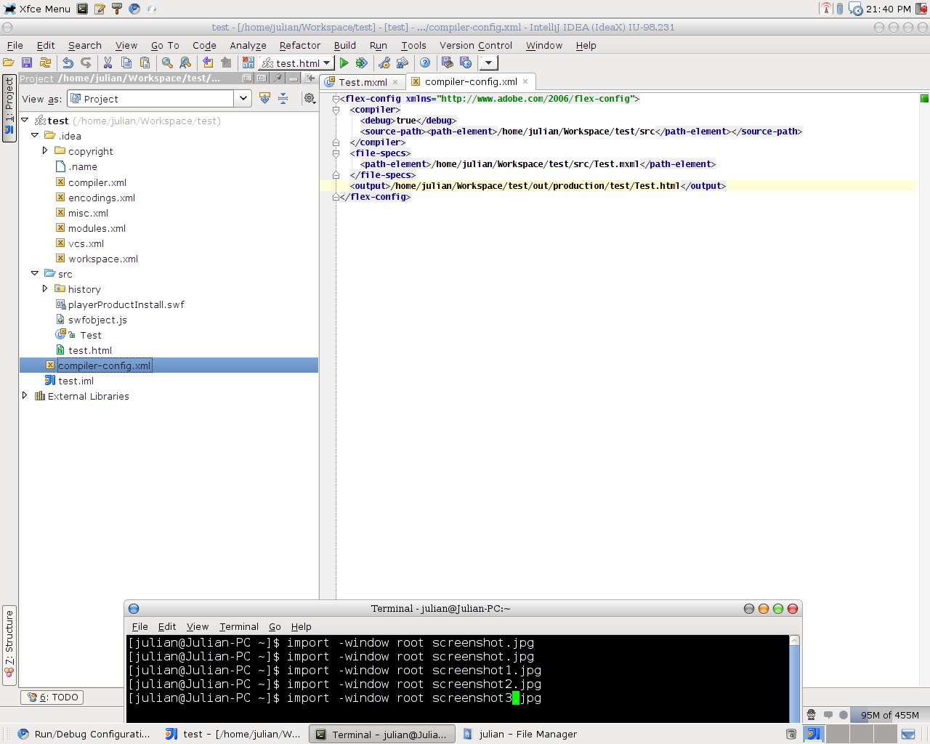Click the Autoscroll to Source icon in Project panel
Image resolution: width=930 pixels, height=744 pixels.
(264, 98)
